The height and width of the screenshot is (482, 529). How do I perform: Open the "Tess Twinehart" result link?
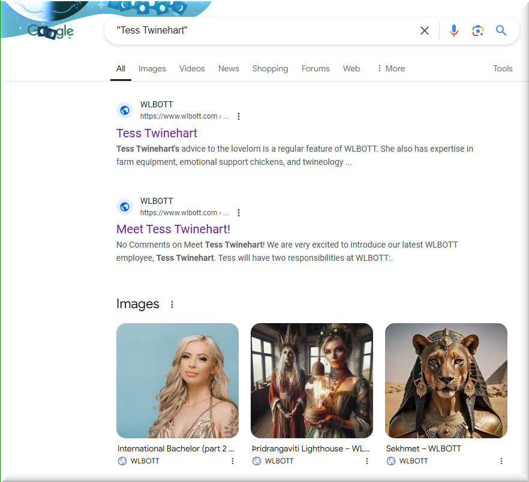click(x=157, y=133)
